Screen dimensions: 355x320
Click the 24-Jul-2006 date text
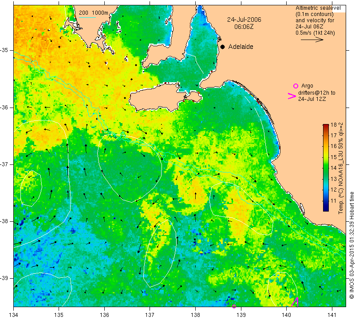pos(244,20)
